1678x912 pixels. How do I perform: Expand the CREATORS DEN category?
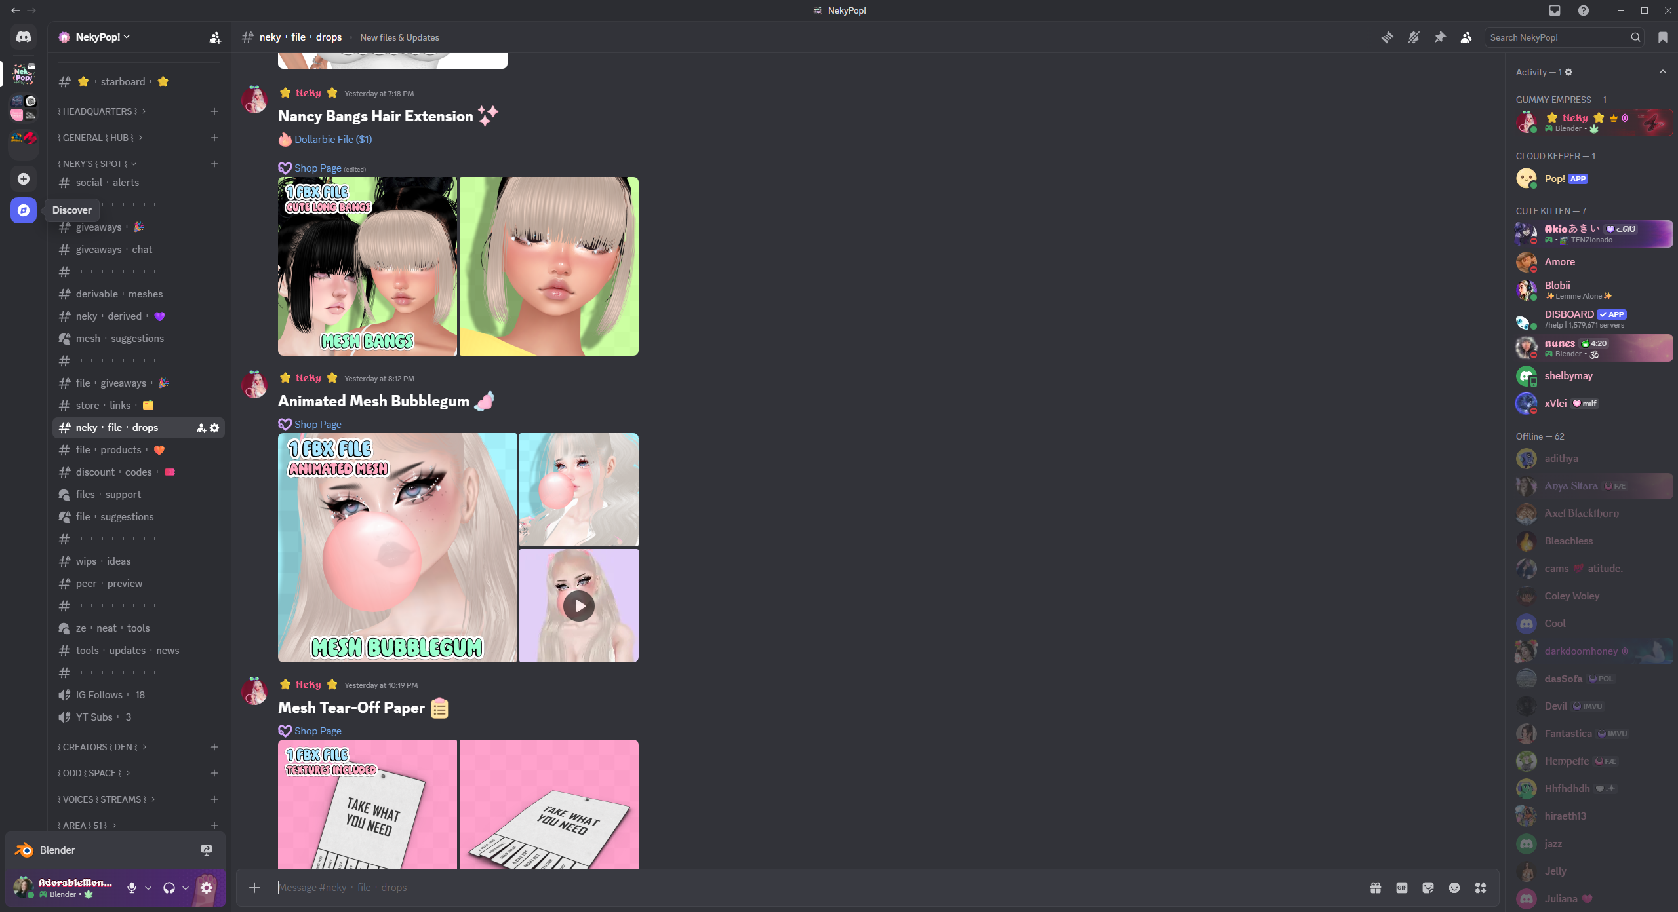tap(98, 747)
